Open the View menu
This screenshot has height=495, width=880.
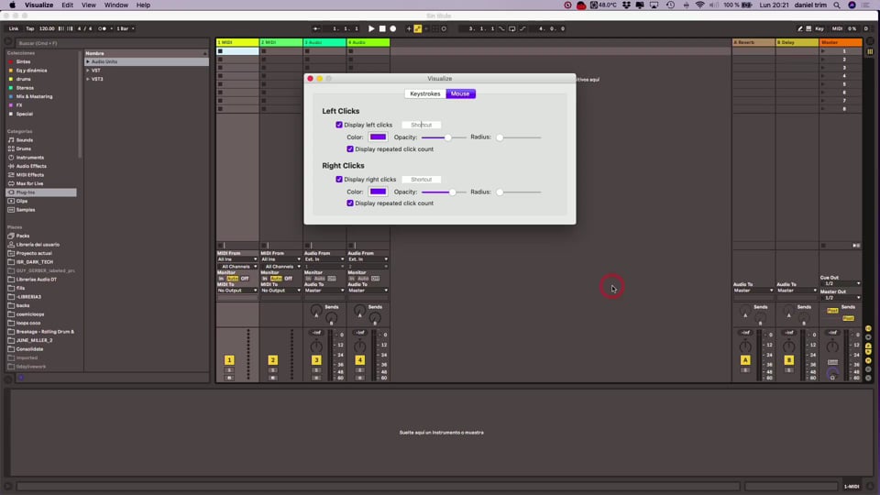pyautogui.click(x=89, y=5)
